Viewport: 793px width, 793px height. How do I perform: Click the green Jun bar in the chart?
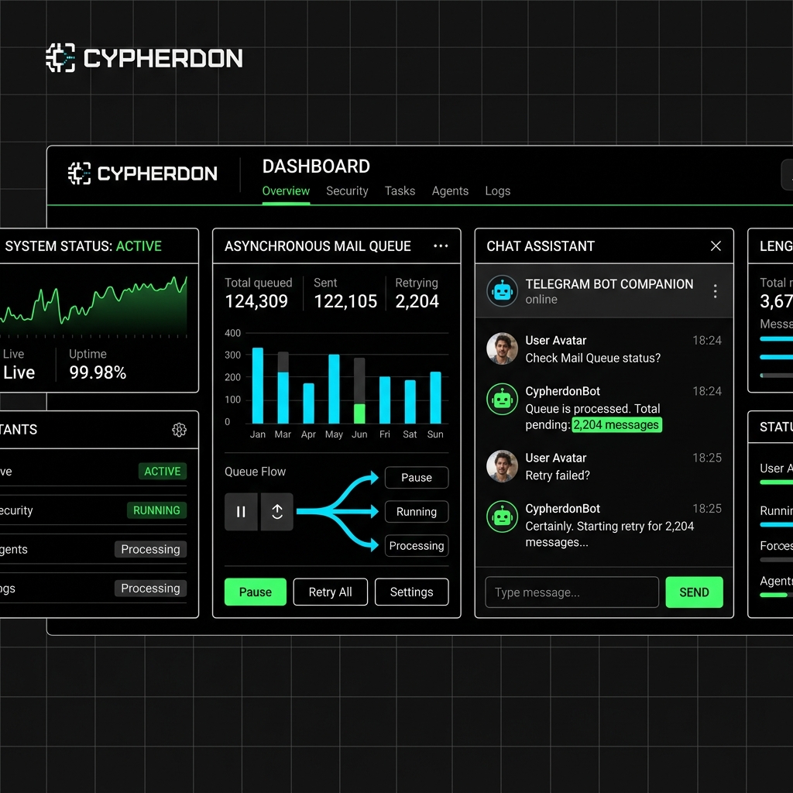(359, 414)
